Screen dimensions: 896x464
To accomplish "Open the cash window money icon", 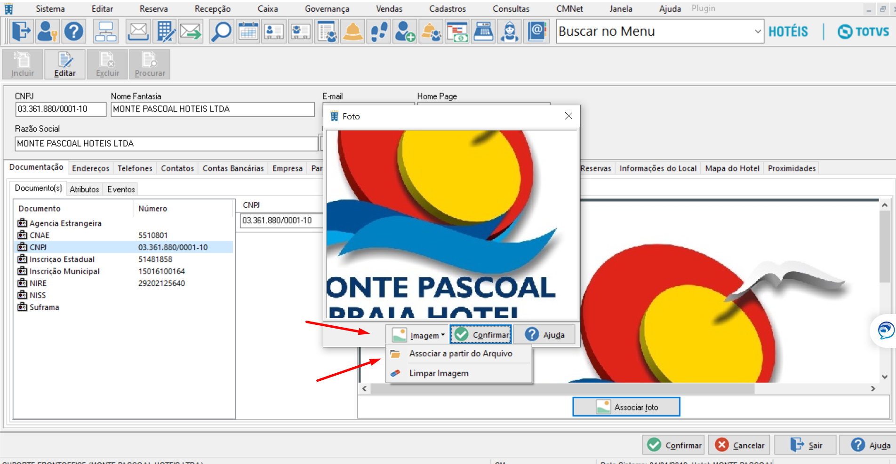I will click(457, 31).
